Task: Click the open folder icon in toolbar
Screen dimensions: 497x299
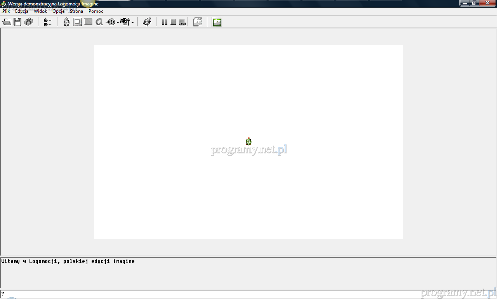Action: (x=7, y=22)
